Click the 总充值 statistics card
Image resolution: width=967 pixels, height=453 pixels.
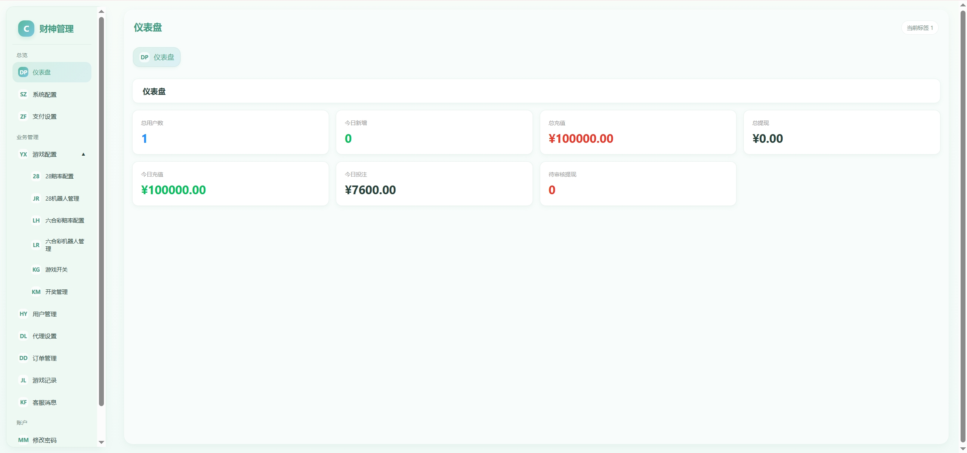tap(638, 132)
